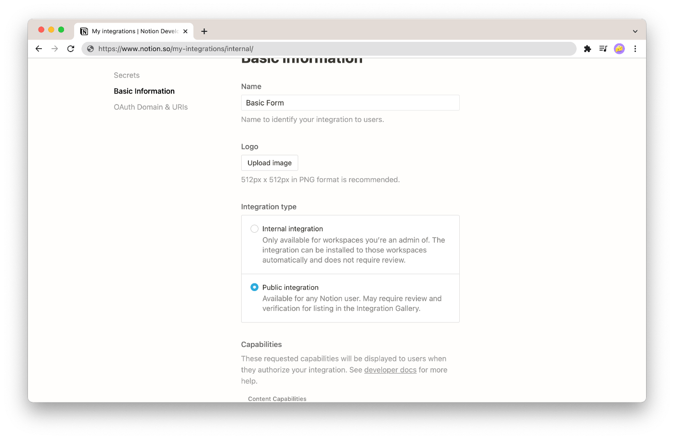Click the Upload image button

(x=270, y=163)
